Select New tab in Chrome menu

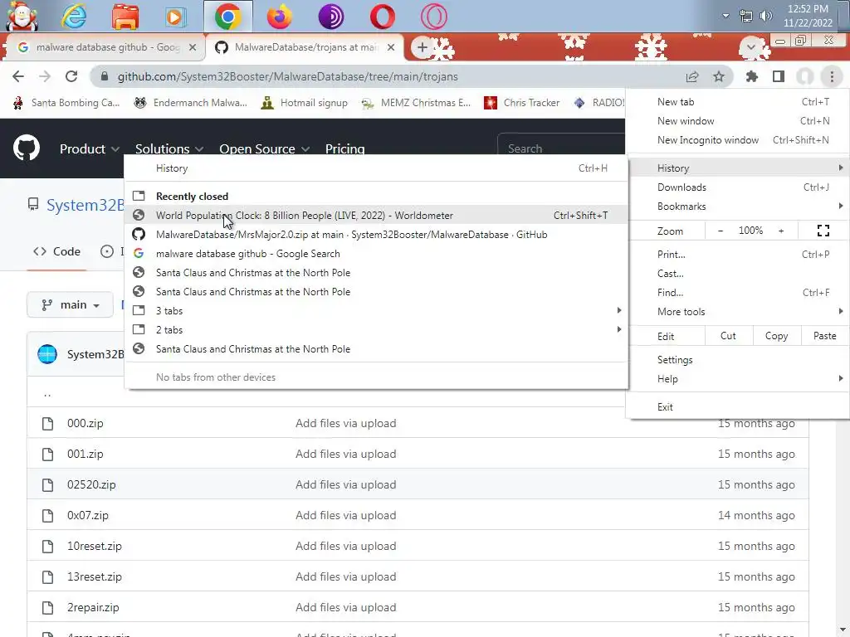point(738,102)
